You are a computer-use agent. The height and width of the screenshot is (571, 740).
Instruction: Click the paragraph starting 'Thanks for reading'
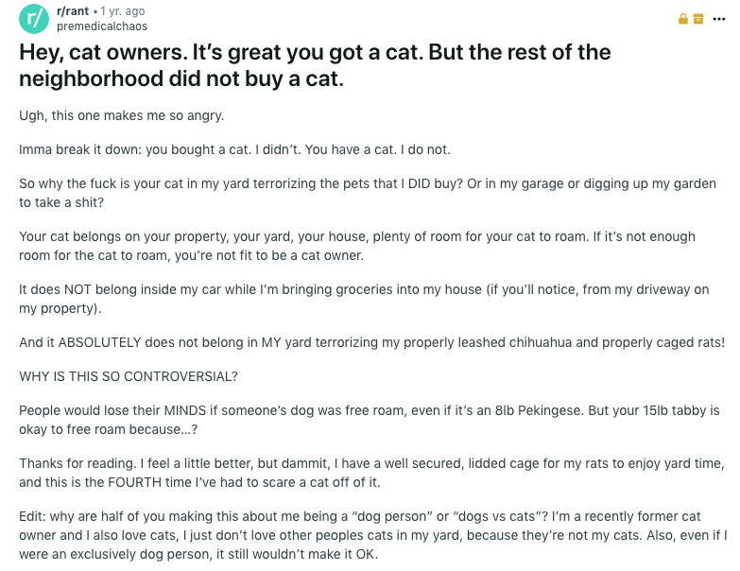point(371,473)
